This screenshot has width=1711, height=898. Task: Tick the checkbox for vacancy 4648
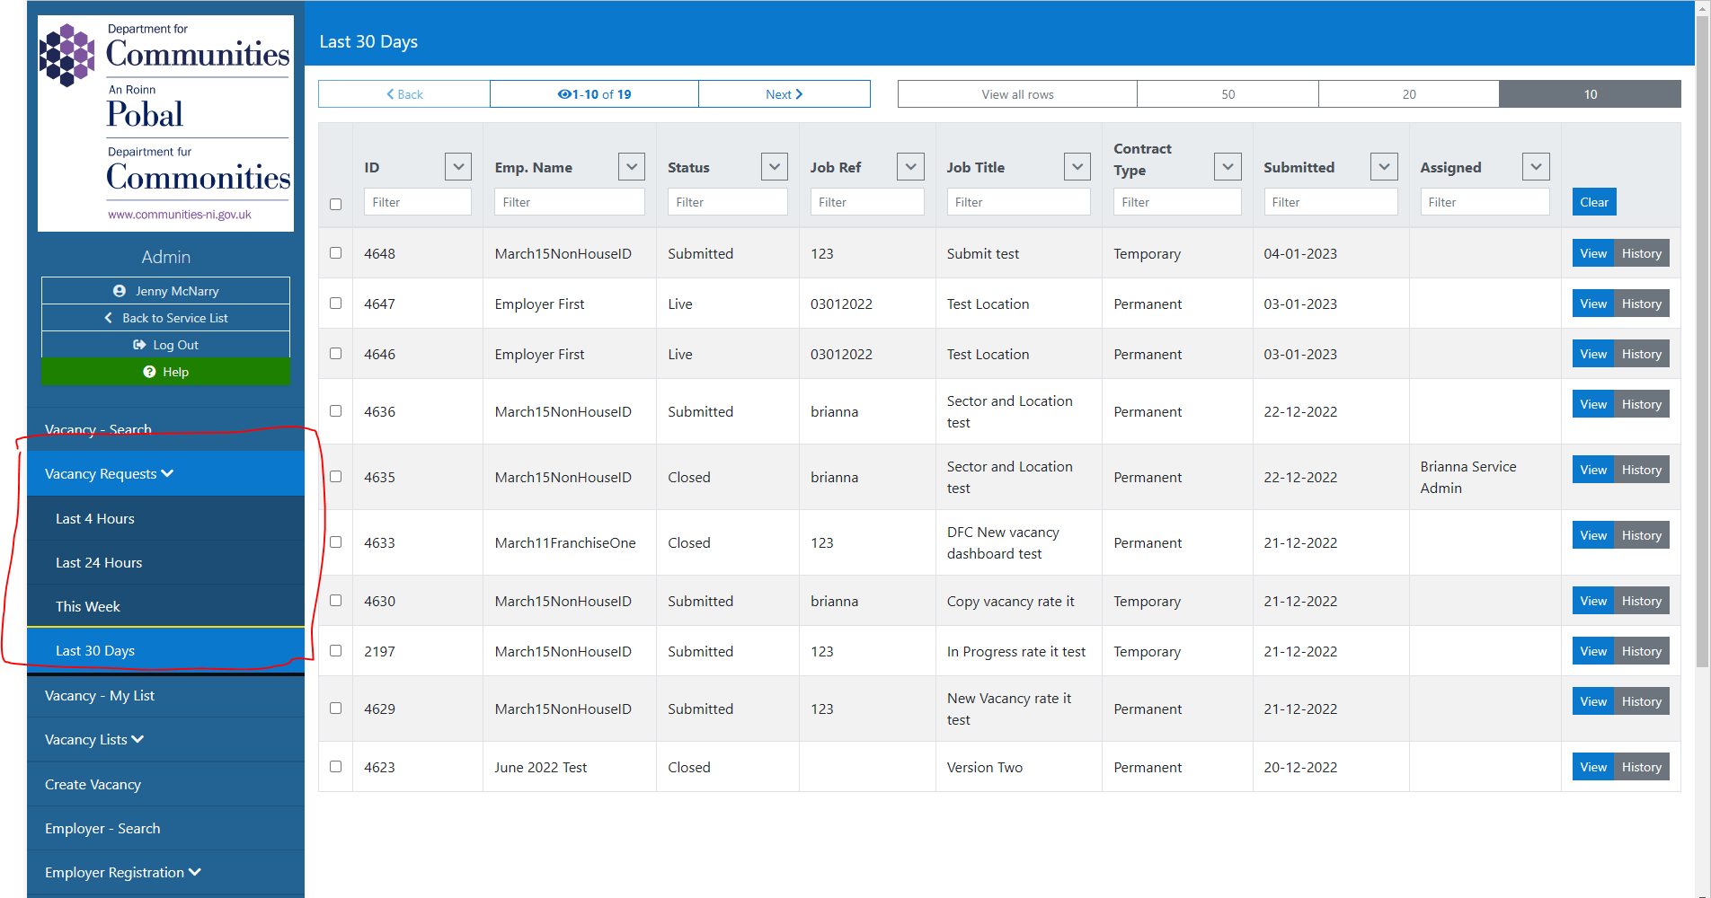(335, 253)
